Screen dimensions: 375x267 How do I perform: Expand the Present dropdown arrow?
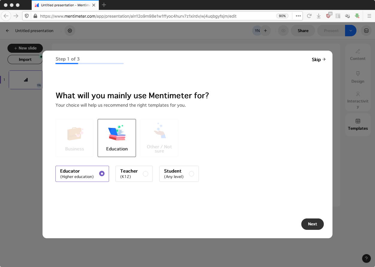[x=351, y=31]
